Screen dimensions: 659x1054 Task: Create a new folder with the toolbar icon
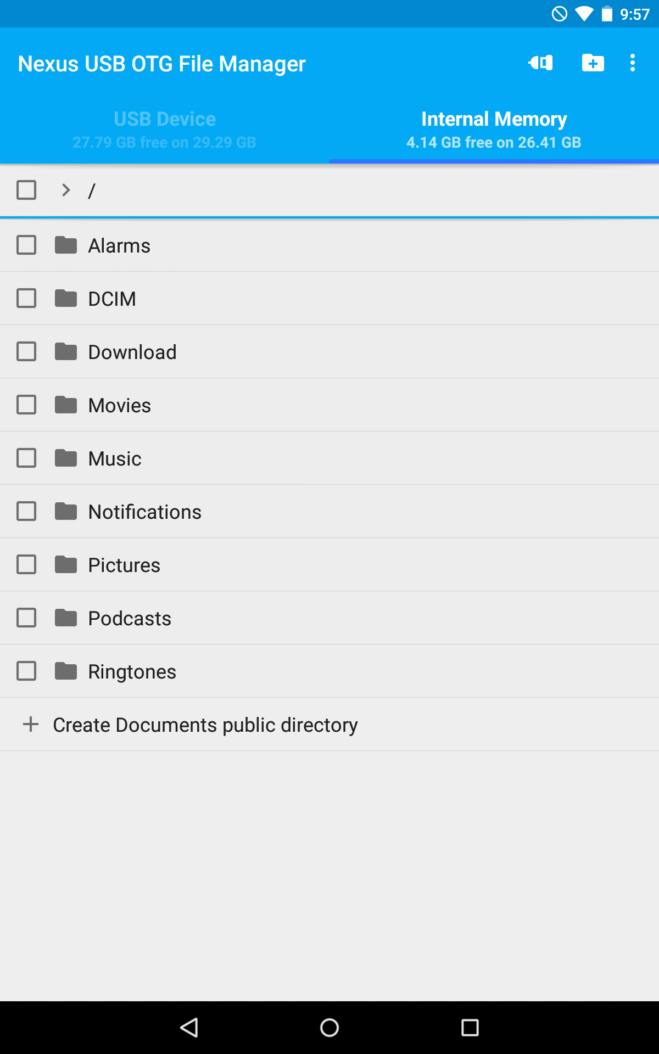[593, 63]
